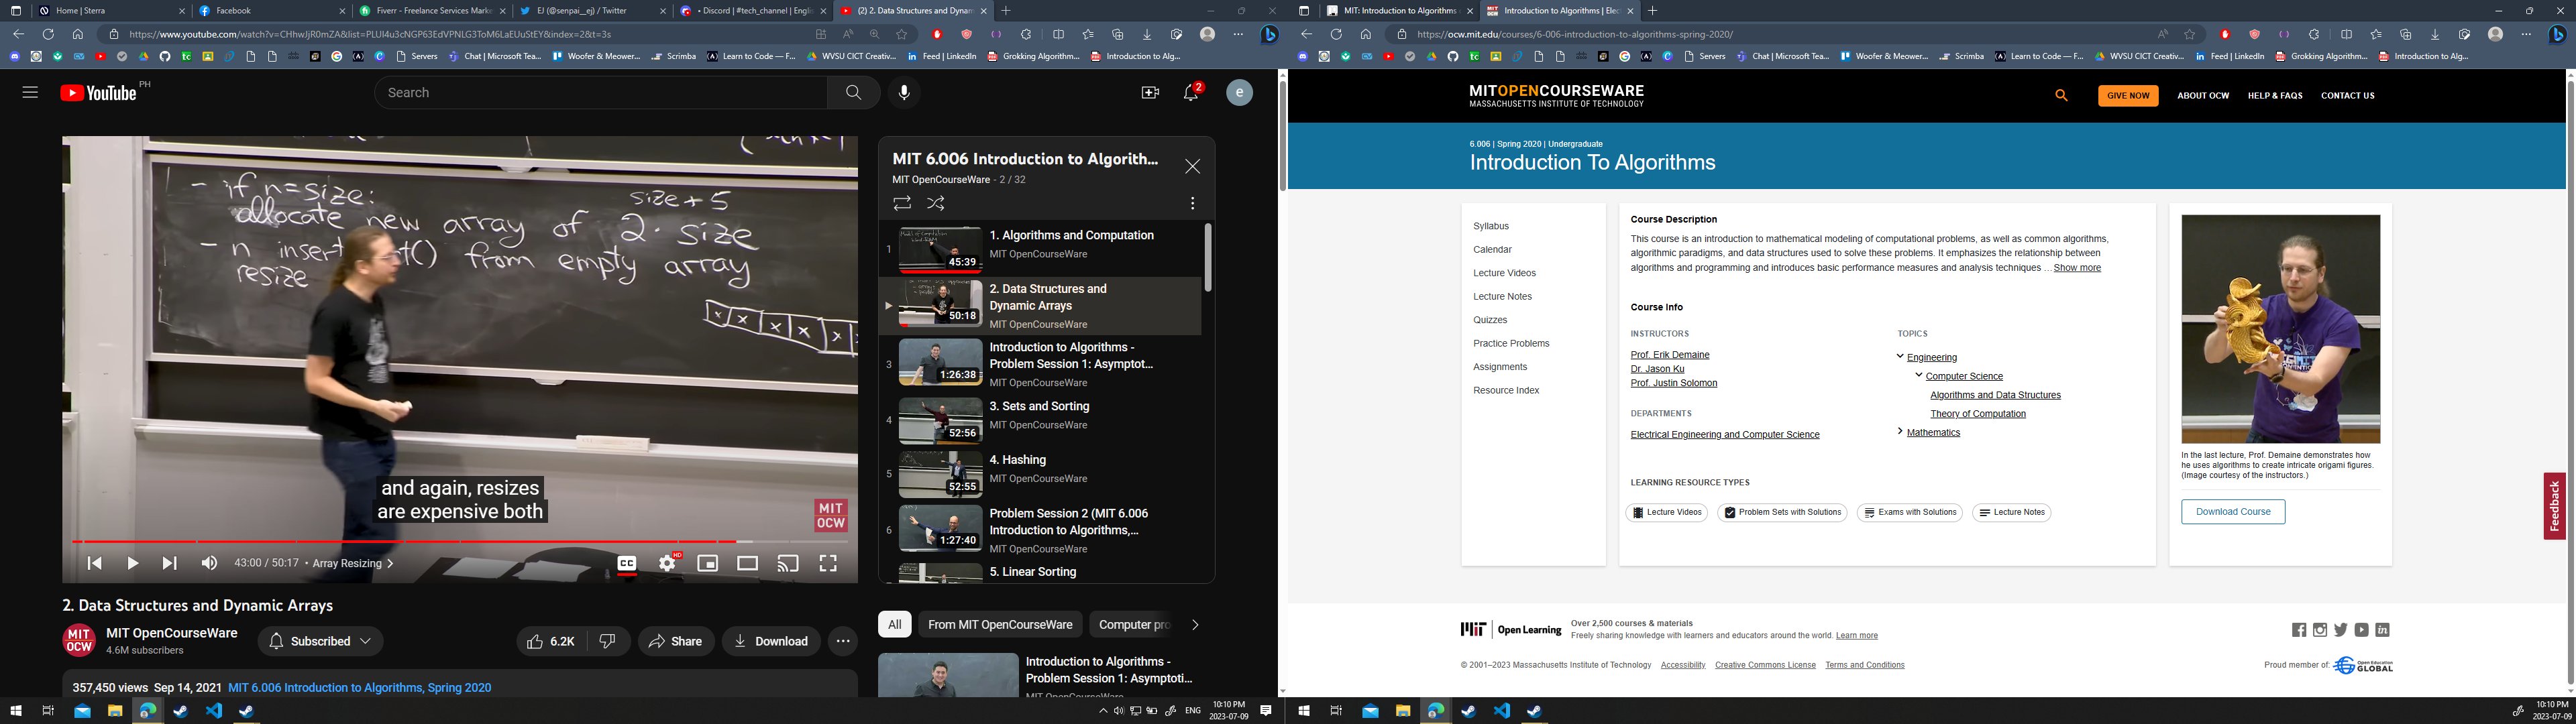
Task: Select CONTACT US in OCW navigation
Action: coord(2347,95)
